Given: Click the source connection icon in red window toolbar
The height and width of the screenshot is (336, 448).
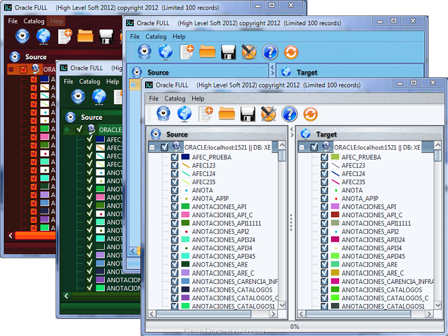Looking at the screenshot, I should pos(22,36).
